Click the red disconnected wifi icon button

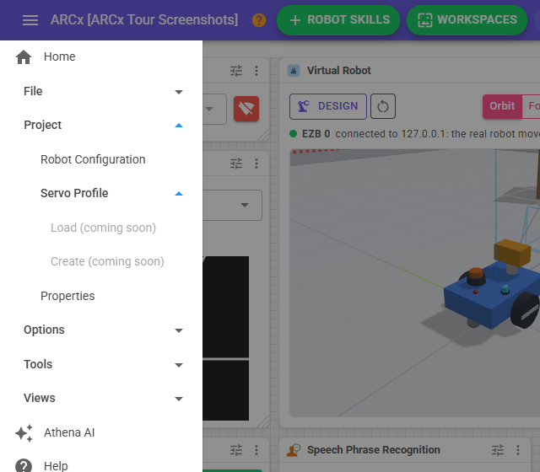point(246,109)
